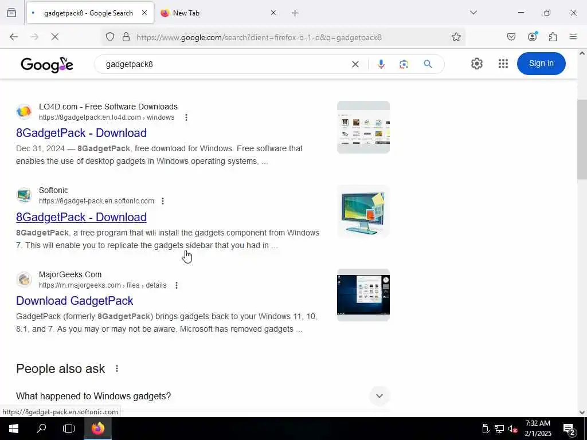Expand 'What happened to Windows gadgets?' question
Image resolution: width=587 pixels, height=440 pixels.
click(203, 396)
